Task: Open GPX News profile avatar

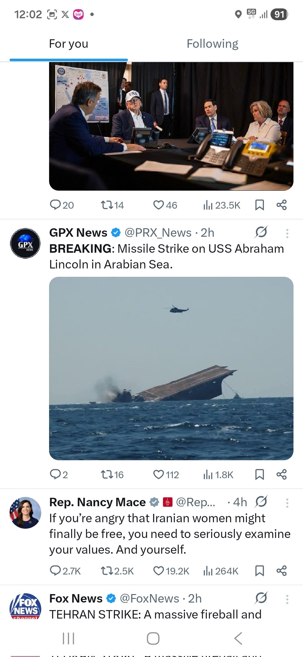Action: [25, 243]
